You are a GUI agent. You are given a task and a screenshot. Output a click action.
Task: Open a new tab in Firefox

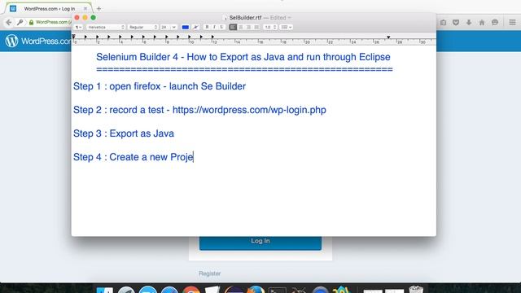click(x=99, y=9)
